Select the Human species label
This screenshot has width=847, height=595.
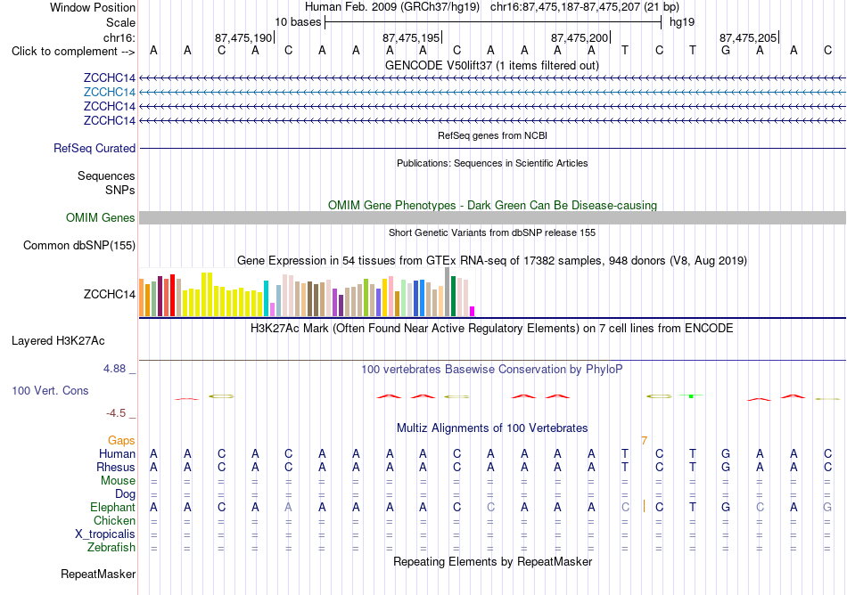(117, 453)
